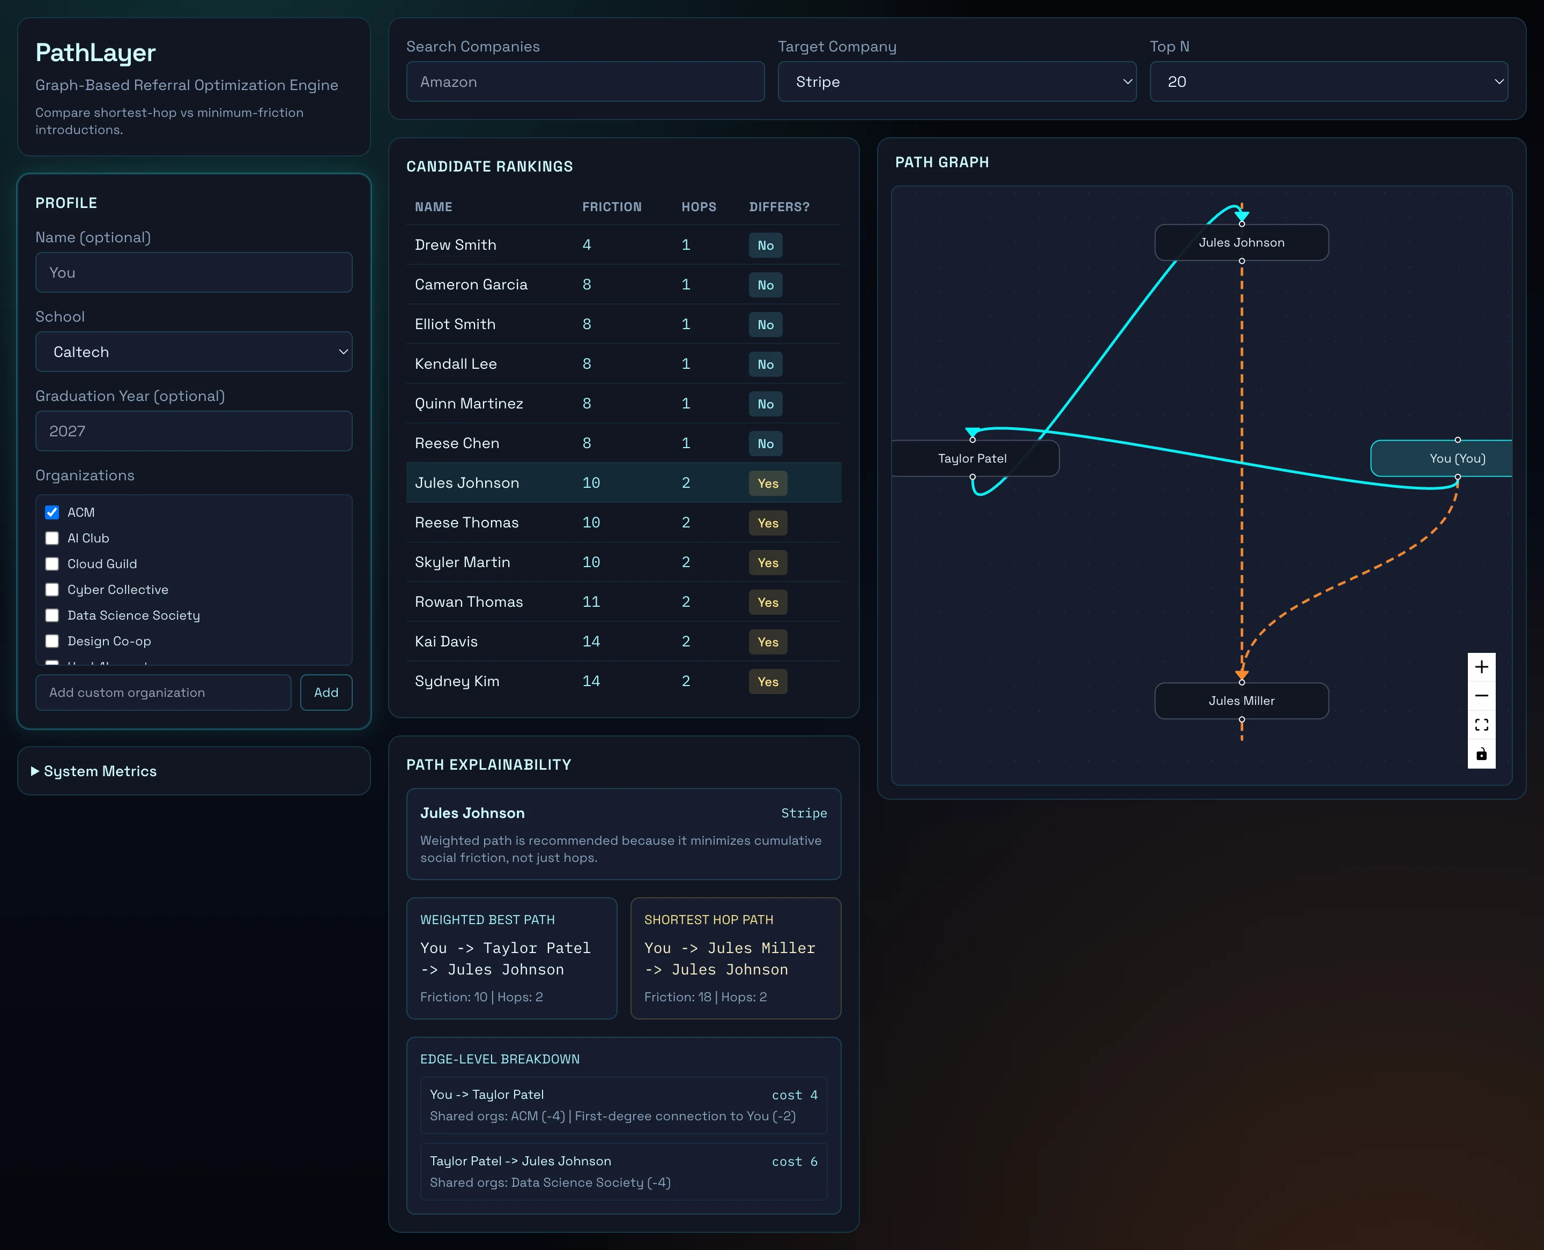The width and height of the screenshot is (1544, 1250).
Task: Open the Top N dropdown
Action: point(1328,81)
